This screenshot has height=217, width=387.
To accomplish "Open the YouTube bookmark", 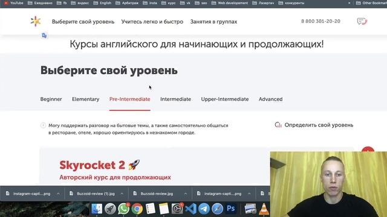I will (x=13, y=3).
